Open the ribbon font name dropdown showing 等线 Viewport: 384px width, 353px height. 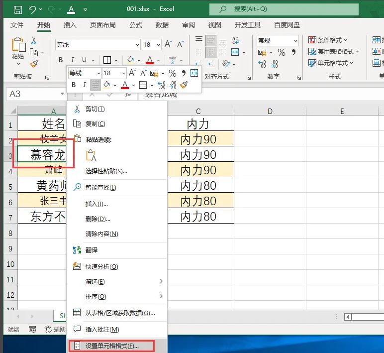(137, 45)
